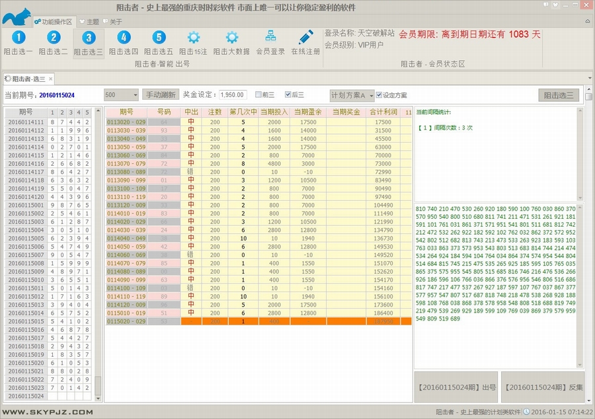Expand the 500 periods dropdown
The width and height of the screenshot is (595, 419).
[136, 95]
